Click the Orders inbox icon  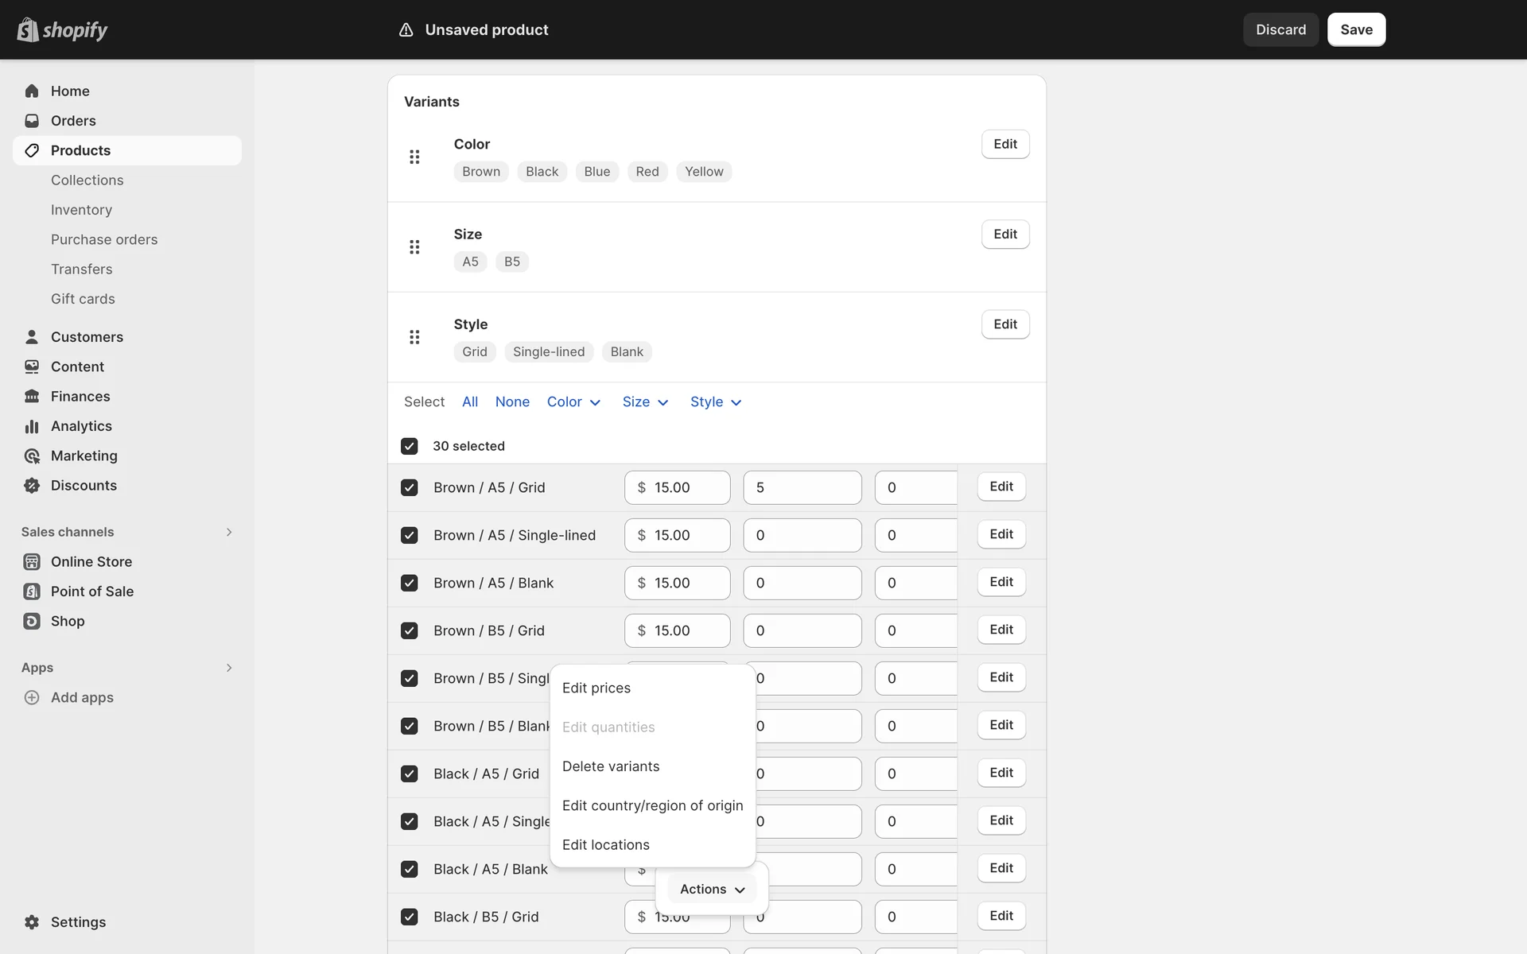pyautogui.click(x=32, y=121)
